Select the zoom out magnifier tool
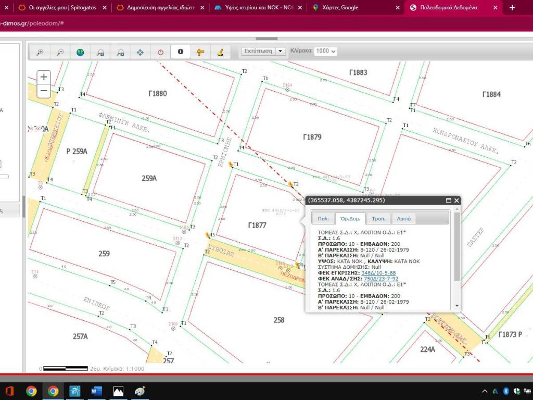Screen dimensions: 533x400 point(60,52)
